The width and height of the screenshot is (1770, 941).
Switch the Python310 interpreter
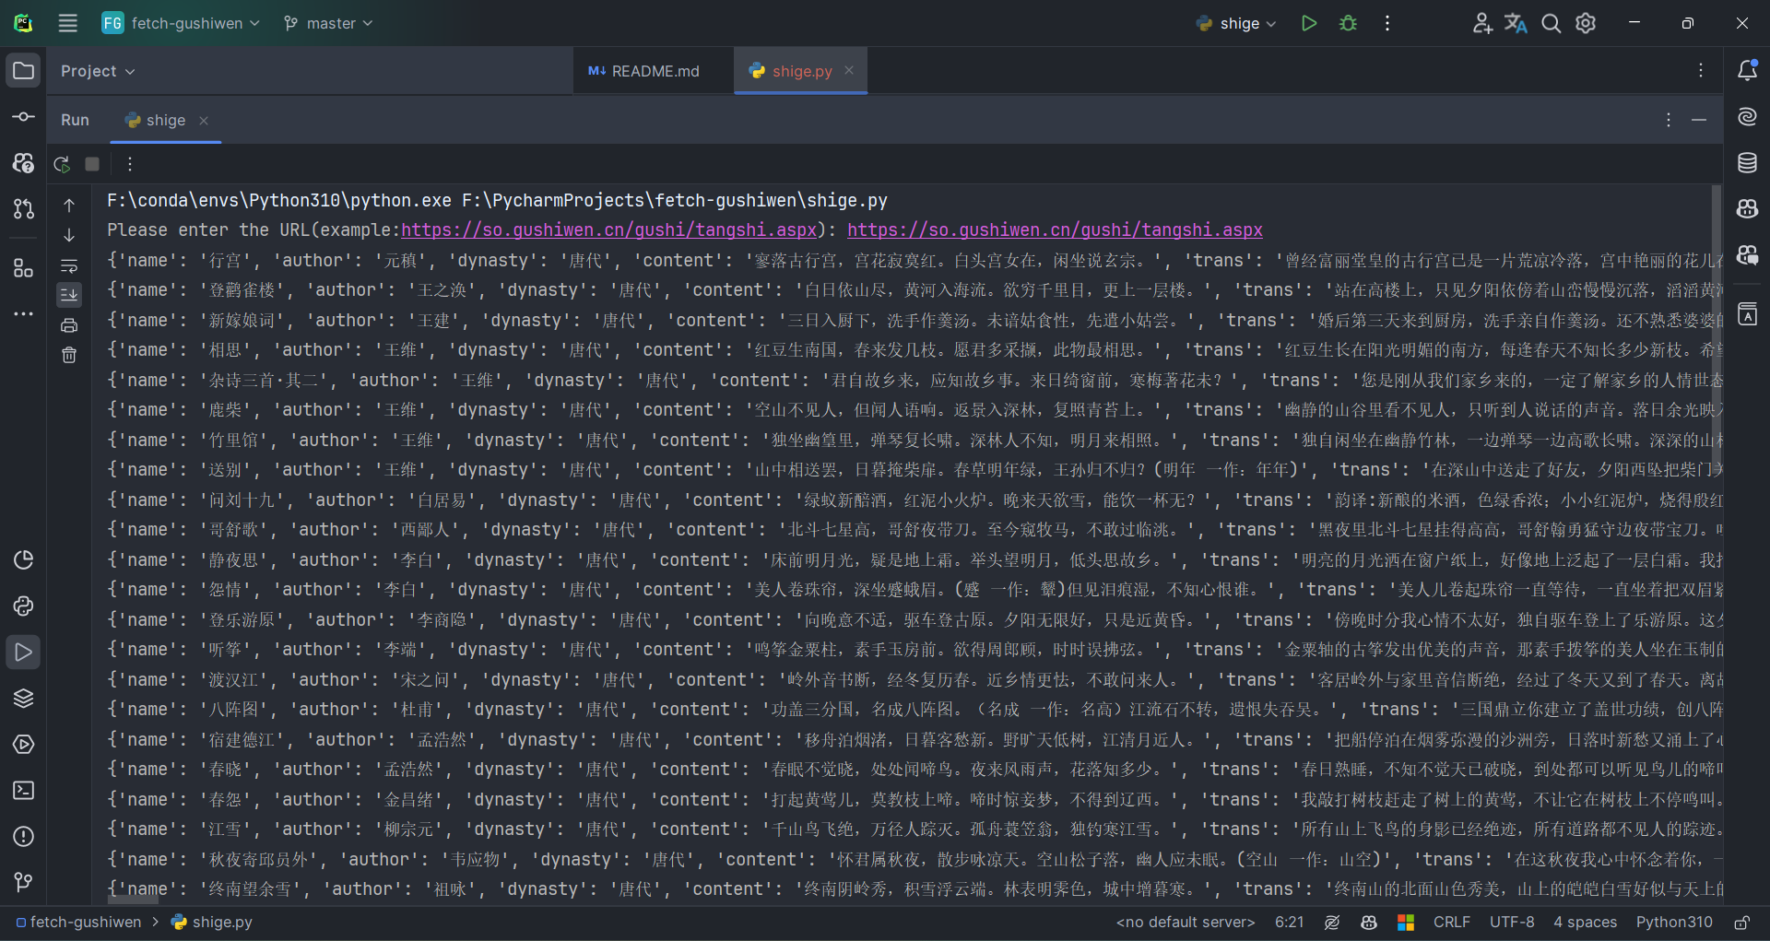tap(1674, 922)
